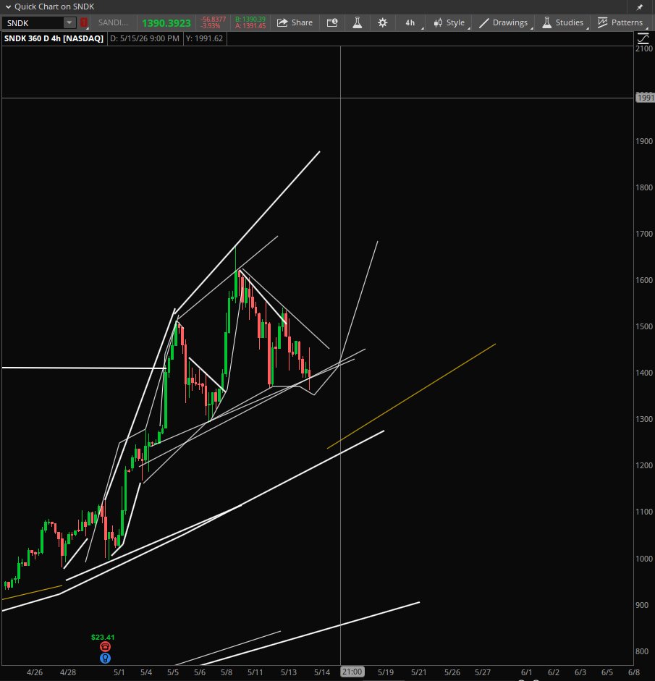The width and height of the screenshot is (655, 681).
Task: Click the 800 price axis label
Action: [642, 651]
